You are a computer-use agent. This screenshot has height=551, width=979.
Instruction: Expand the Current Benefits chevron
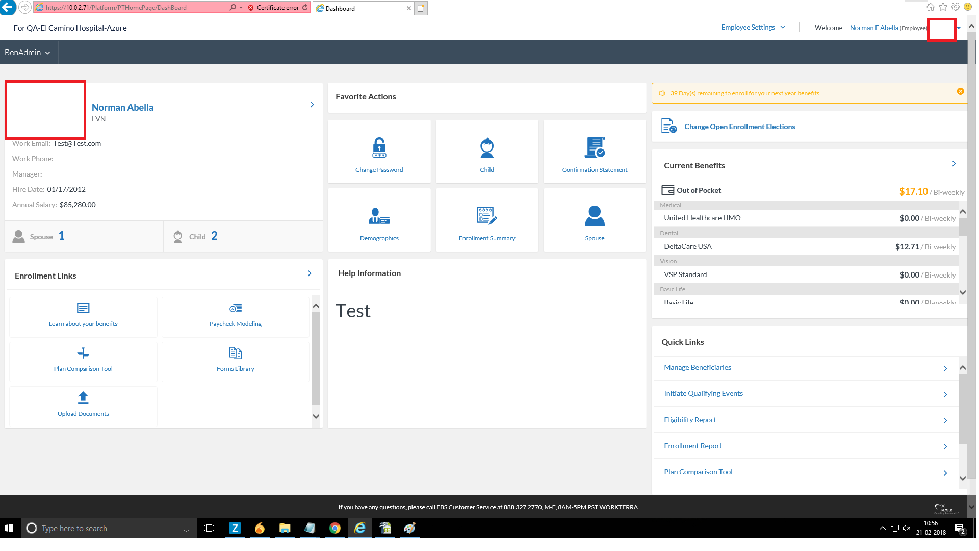pyautogui.click(x=954, y=164)
